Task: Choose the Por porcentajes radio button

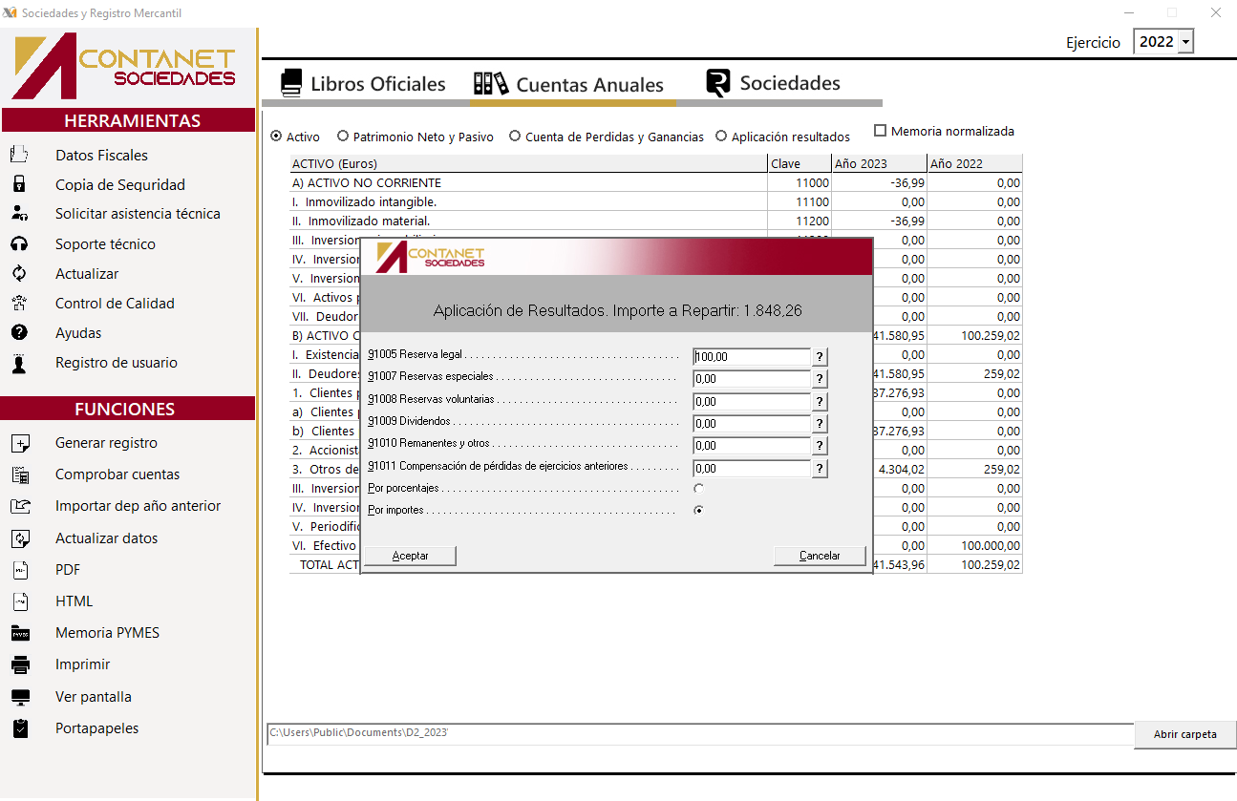Action: click(x=699, y=488)
